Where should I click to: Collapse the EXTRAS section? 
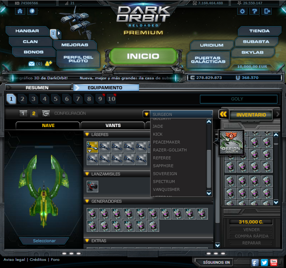point(87,240)
